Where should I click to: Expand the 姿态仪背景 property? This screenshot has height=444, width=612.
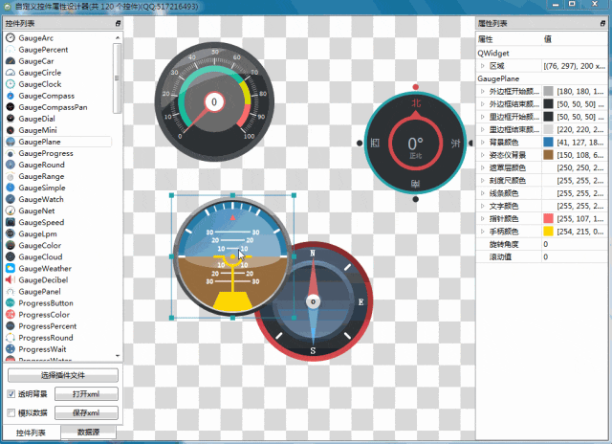tap(483, 155)
